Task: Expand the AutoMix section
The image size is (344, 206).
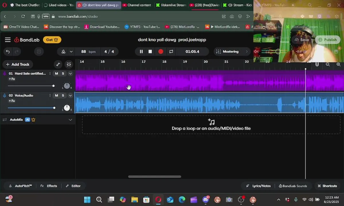Action: 70,120
